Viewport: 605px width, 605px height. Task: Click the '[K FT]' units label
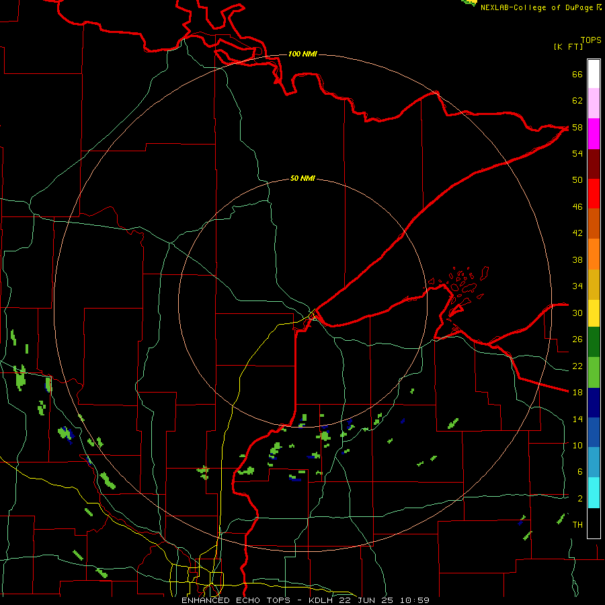click(568, 46)
